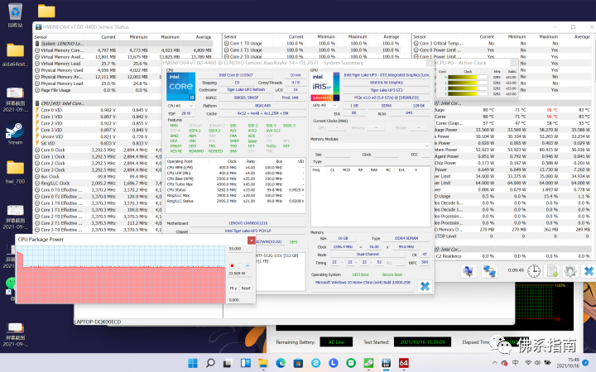Click the Intel Core i5 logo

coord(182,88)
